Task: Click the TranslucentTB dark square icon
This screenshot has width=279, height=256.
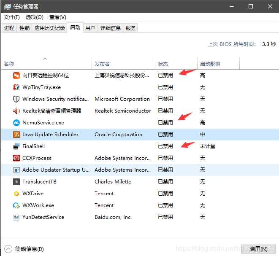Action: [16, 182]
